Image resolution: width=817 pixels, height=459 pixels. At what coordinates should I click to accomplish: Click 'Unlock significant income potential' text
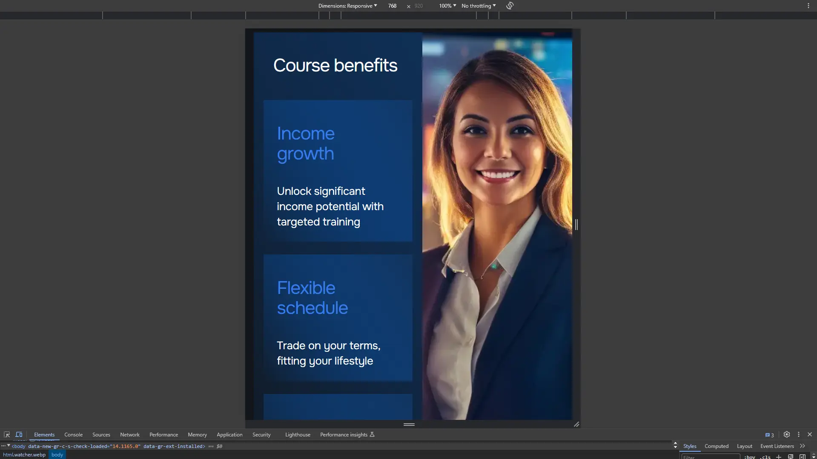(330, 206)
